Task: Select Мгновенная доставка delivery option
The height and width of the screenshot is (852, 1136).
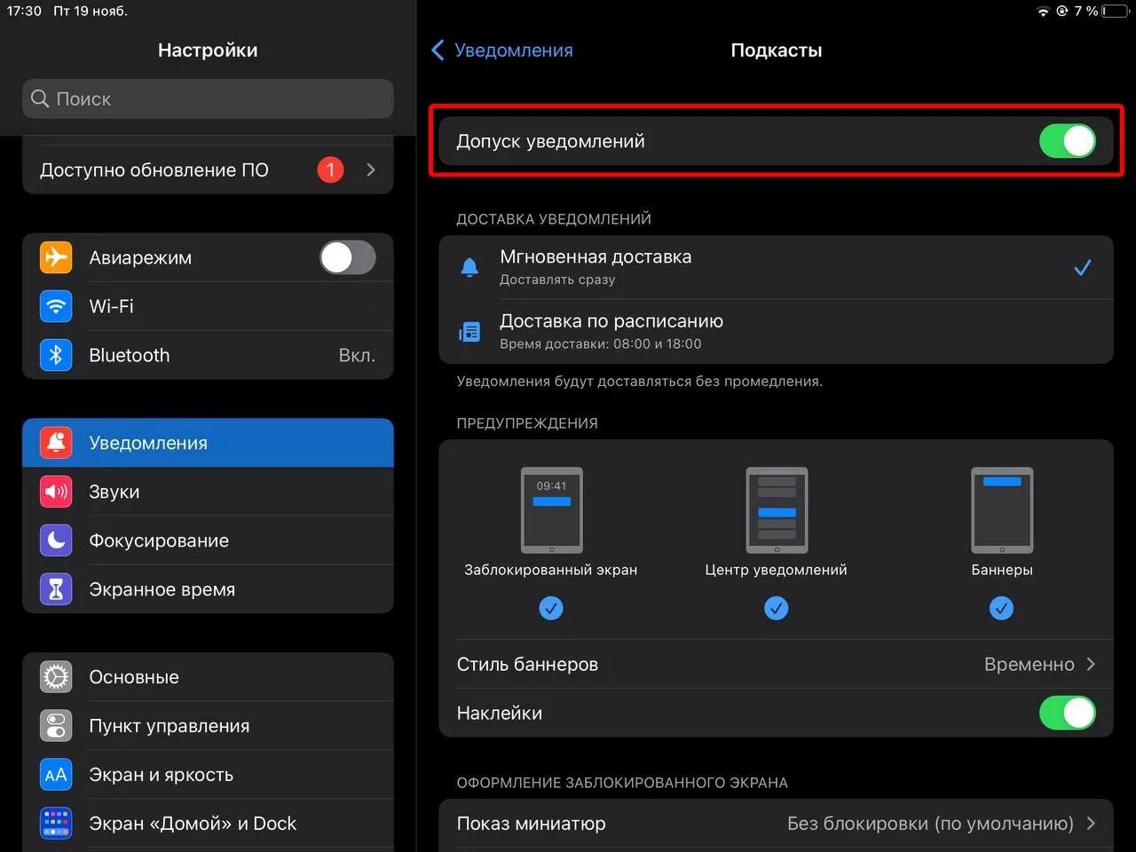Action: coord(776,267)
